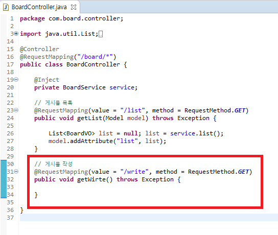Click line number 26 in gutter

pos(10,133)
